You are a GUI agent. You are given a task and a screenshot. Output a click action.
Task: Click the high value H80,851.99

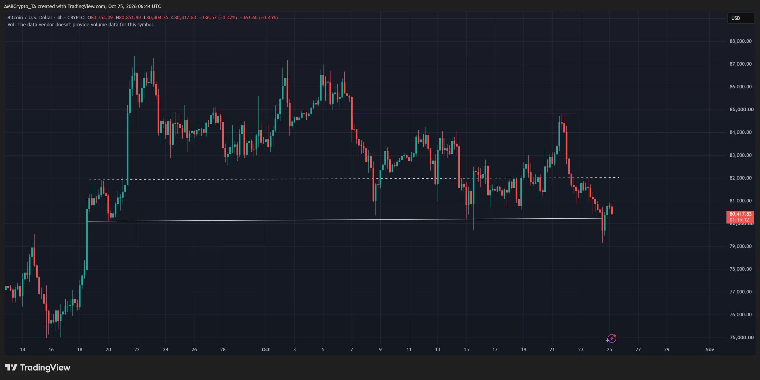click(128, 18)
